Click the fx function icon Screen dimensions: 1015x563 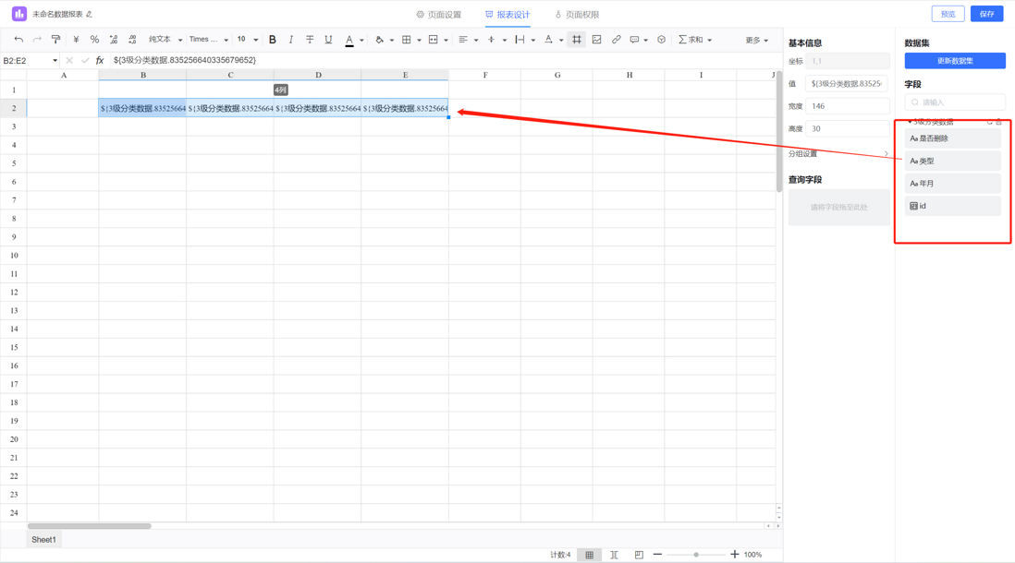(x=100, y=60)
